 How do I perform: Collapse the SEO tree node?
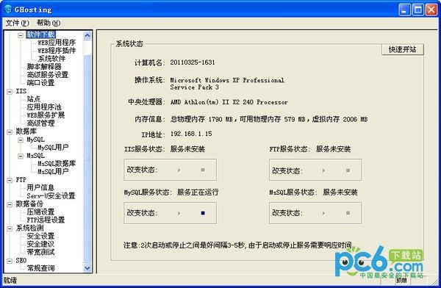pos(10,261)
